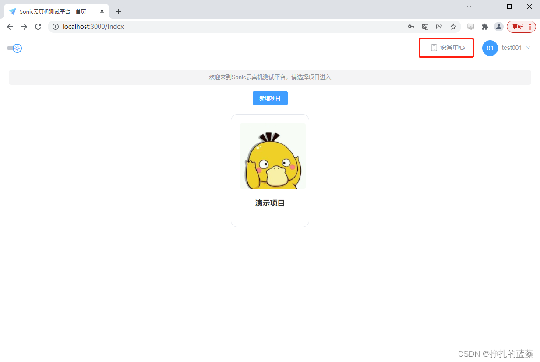Open the extensions puzzle icon
Image resolution: width=540 pixels, height=362 pixels.
485,27
